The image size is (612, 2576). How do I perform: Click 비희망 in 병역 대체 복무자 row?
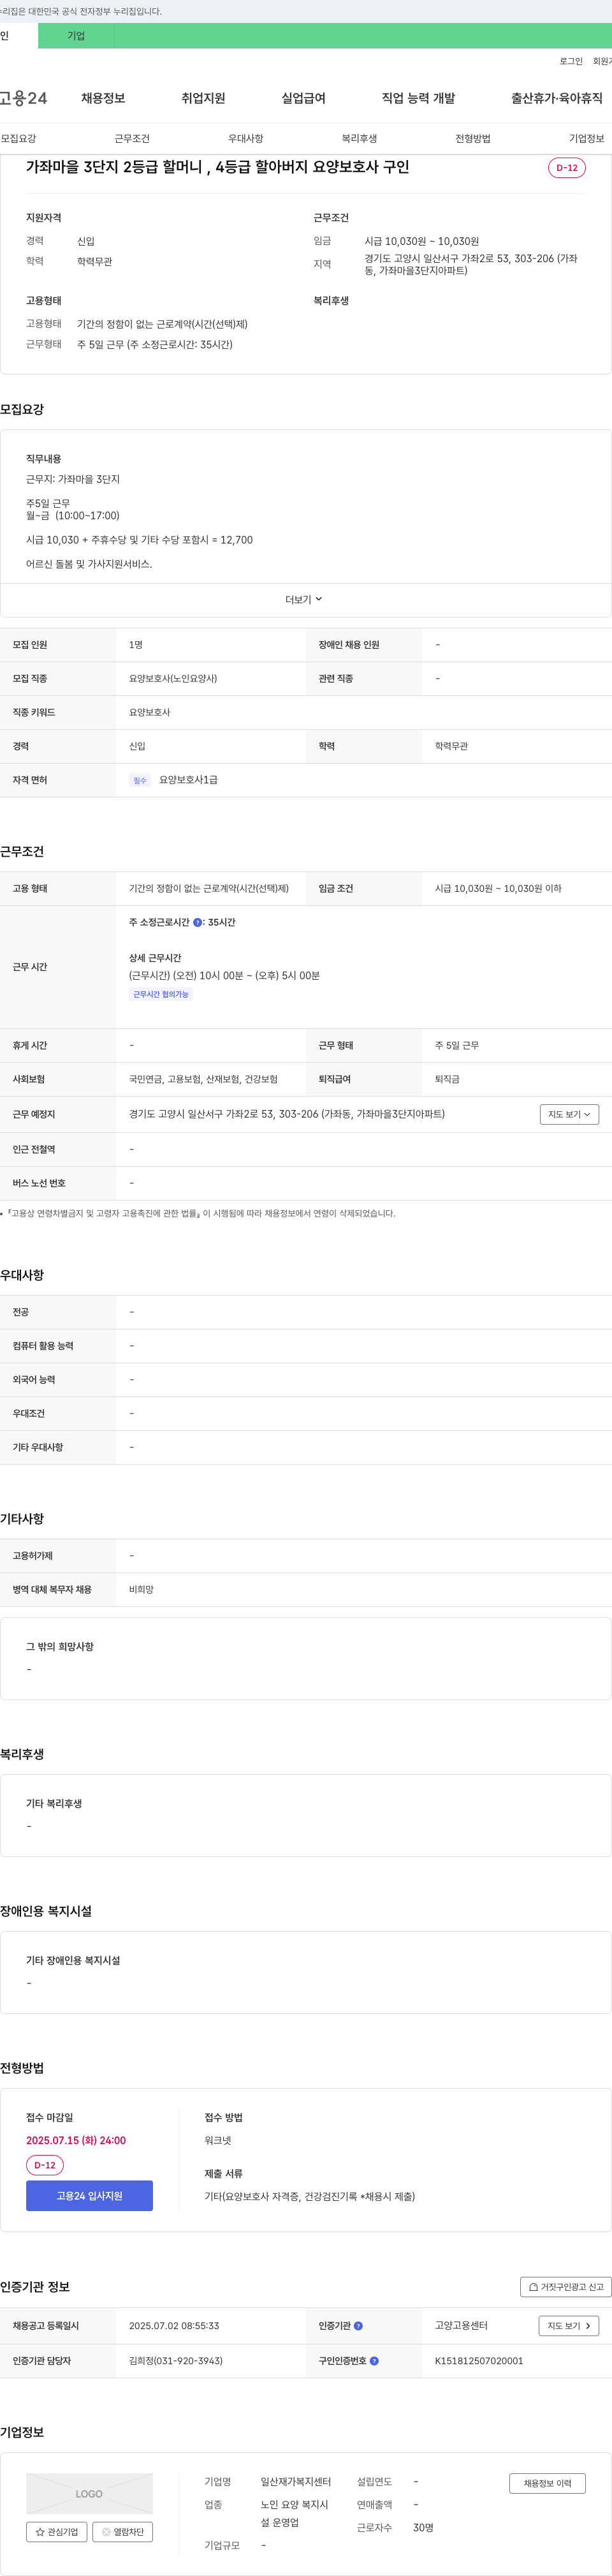[x=141, y=1590]
